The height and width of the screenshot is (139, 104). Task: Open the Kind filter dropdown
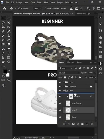pyautogui.click(x=66, y=68)
